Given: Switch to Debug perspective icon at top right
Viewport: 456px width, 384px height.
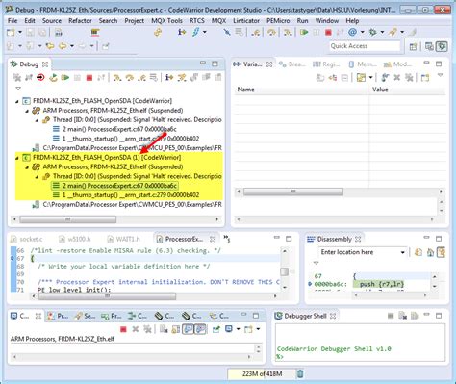Looking at the screenshot, I should coord(442,47).
